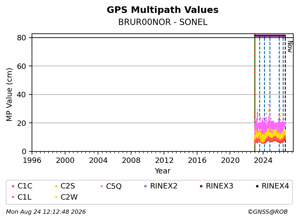Click the RINEX3 purple legend dot
The height and width of the screenshot is (221, 299).
tap(201, 186)
